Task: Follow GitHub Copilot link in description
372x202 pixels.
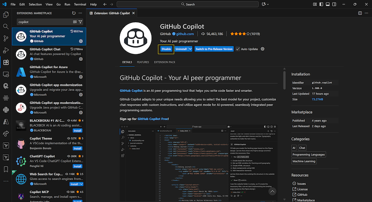Action: [x=131, y=91]
